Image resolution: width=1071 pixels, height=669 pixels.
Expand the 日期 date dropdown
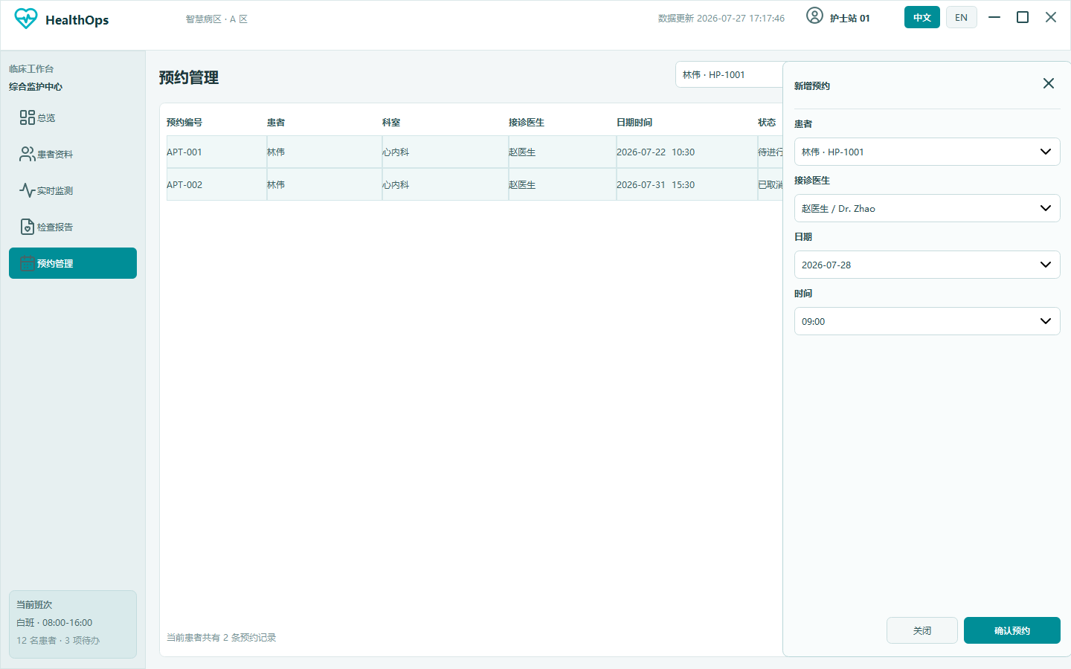click(x=927, y=265)
